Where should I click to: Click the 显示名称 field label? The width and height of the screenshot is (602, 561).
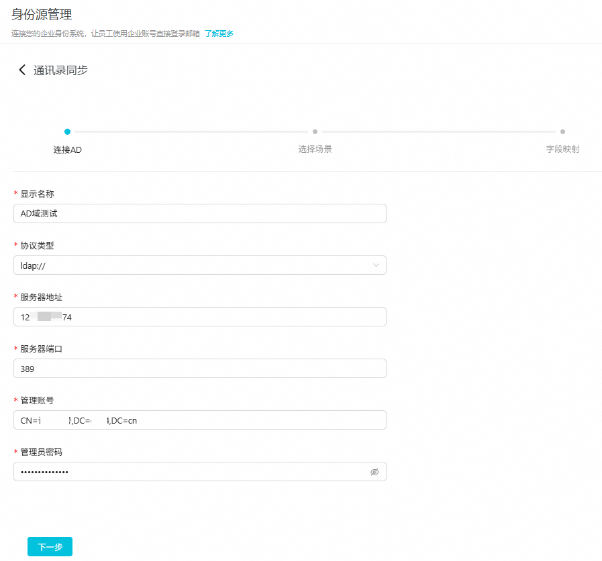[x=37, y=194]
